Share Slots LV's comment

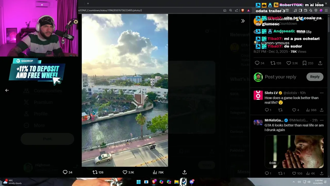[x=321, y=110]
